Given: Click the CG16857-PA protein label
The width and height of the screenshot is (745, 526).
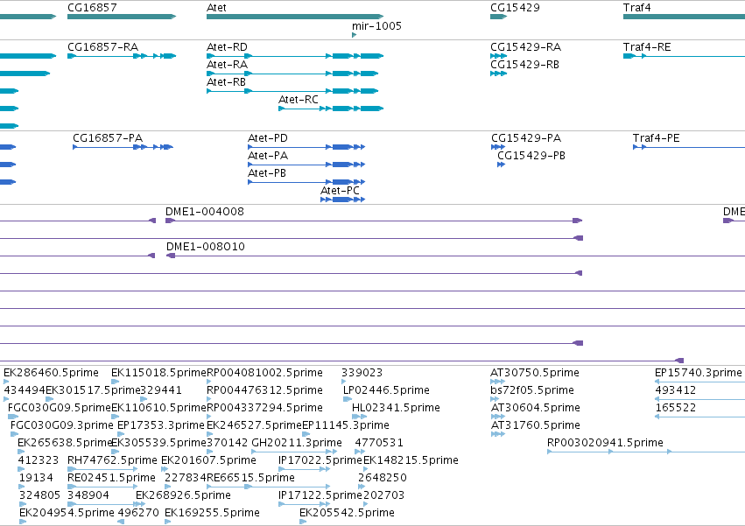Looking at the screenshot, I should tap(108, 138).
